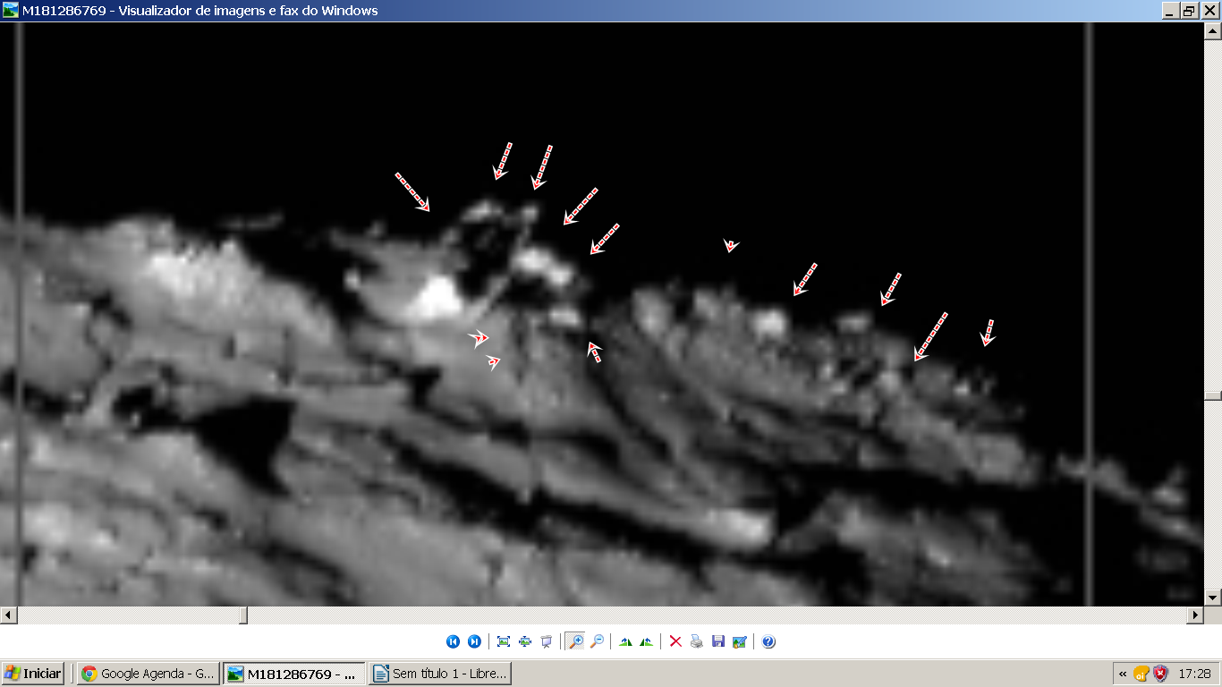Select the Zoom Out magnifier
The image size is (1222, 687).
[597, 641]
